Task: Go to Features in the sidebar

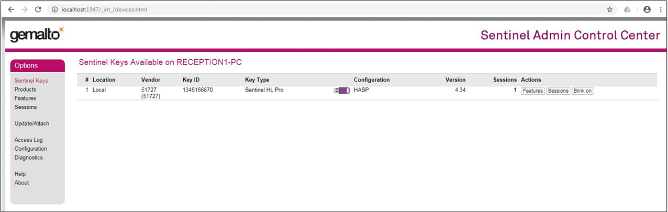Action: click(x=25, y=98)
